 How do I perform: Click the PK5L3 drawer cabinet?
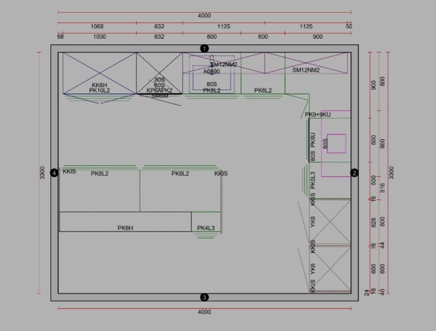click(x=330, y=181)
